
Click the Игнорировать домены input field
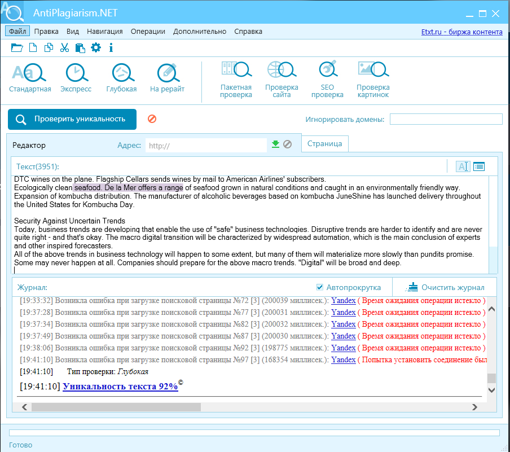446,119
